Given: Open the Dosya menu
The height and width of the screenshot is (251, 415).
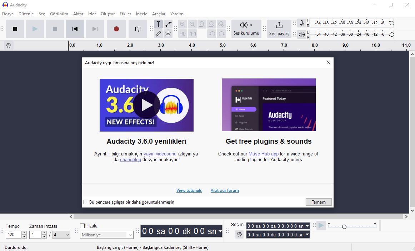Looking at the screenshot, I should (8, 14).
